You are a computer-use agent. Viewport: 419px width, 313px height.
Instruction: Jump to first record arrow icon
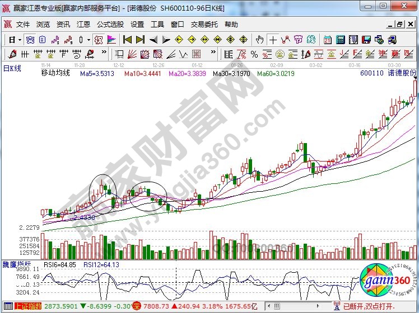[127, 40]
